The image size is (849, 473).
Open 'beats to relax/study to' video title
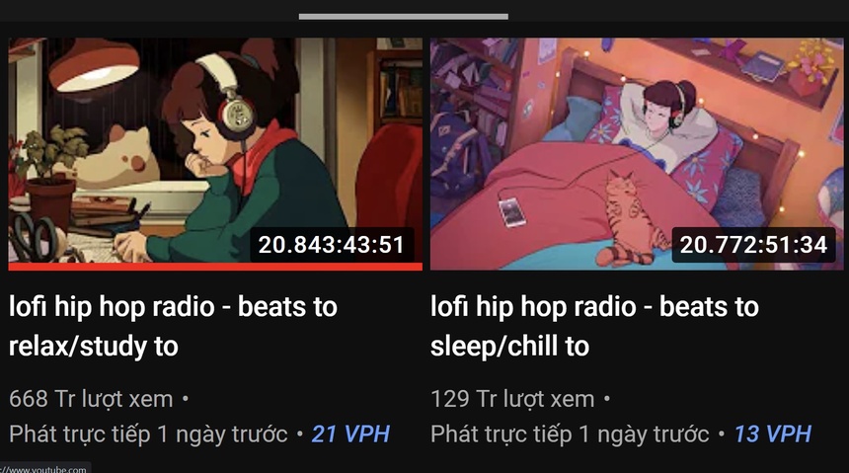(x=174, y=326)
